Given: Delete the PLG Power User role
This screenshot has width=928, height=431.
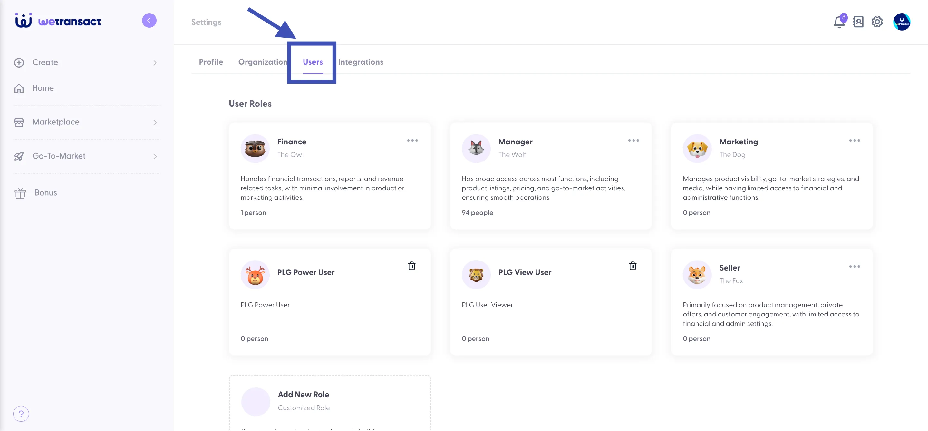Looking at the screenshot, I should tap(411, 266).
